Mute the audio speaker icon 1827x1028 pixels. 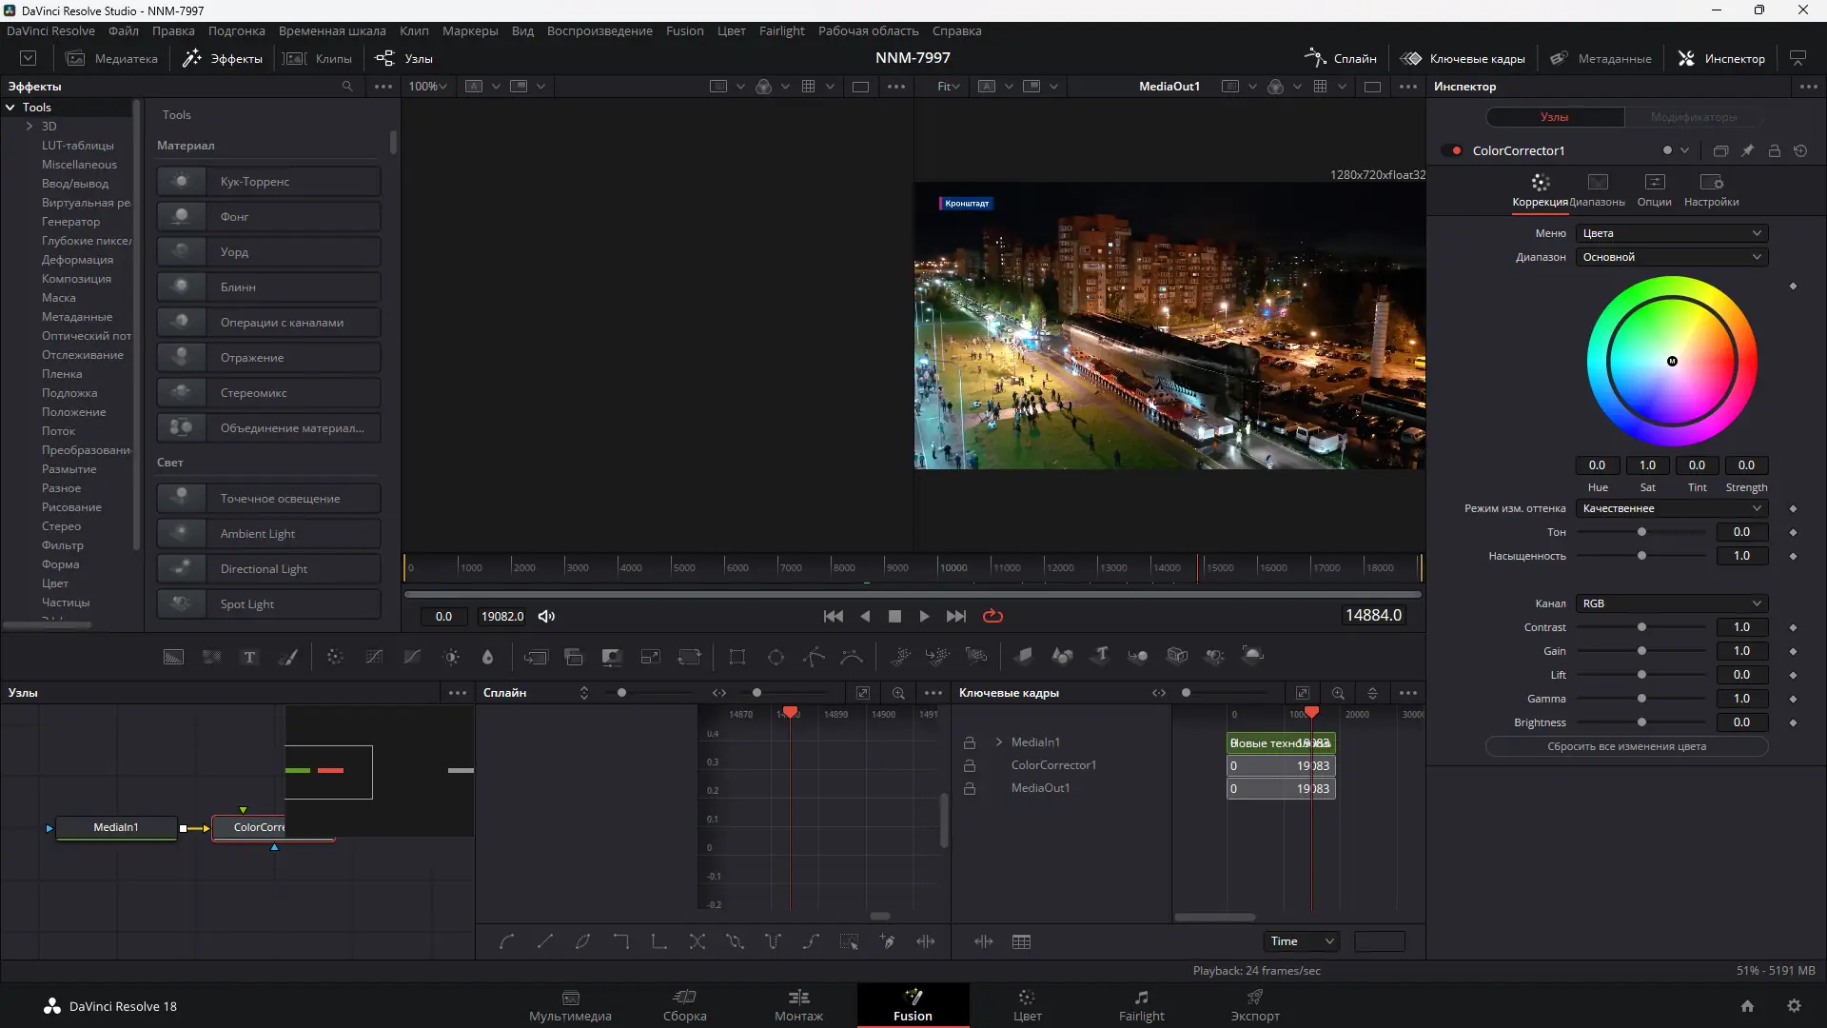click(x=546, y=616)
